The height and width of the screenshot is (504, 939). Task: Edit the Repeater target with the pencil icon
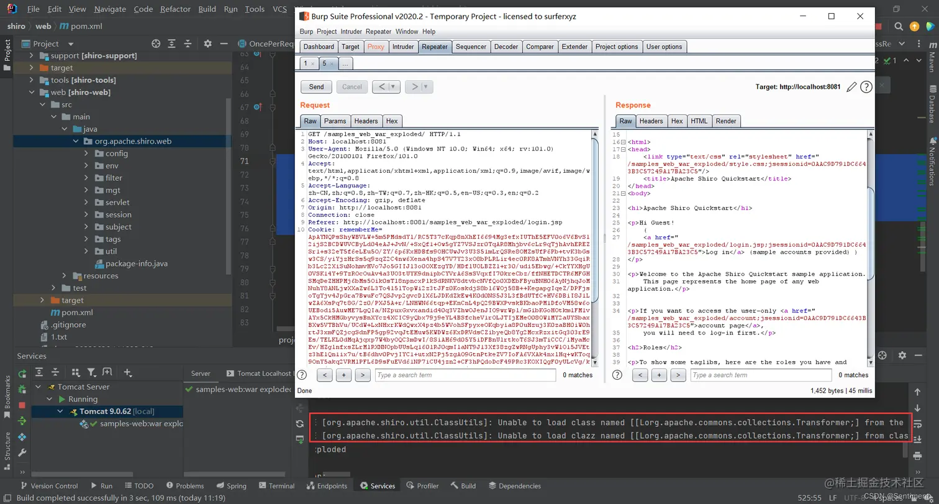(x=852, y=87)
